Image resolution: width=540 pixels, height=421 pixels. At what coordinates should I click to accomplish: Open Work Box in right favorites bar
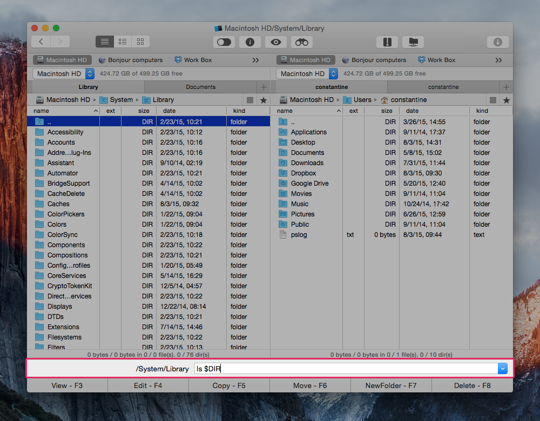436,60
